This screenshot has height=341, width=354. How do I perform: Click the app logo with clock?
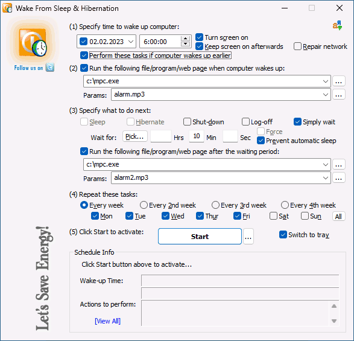[x=33, y=42]
